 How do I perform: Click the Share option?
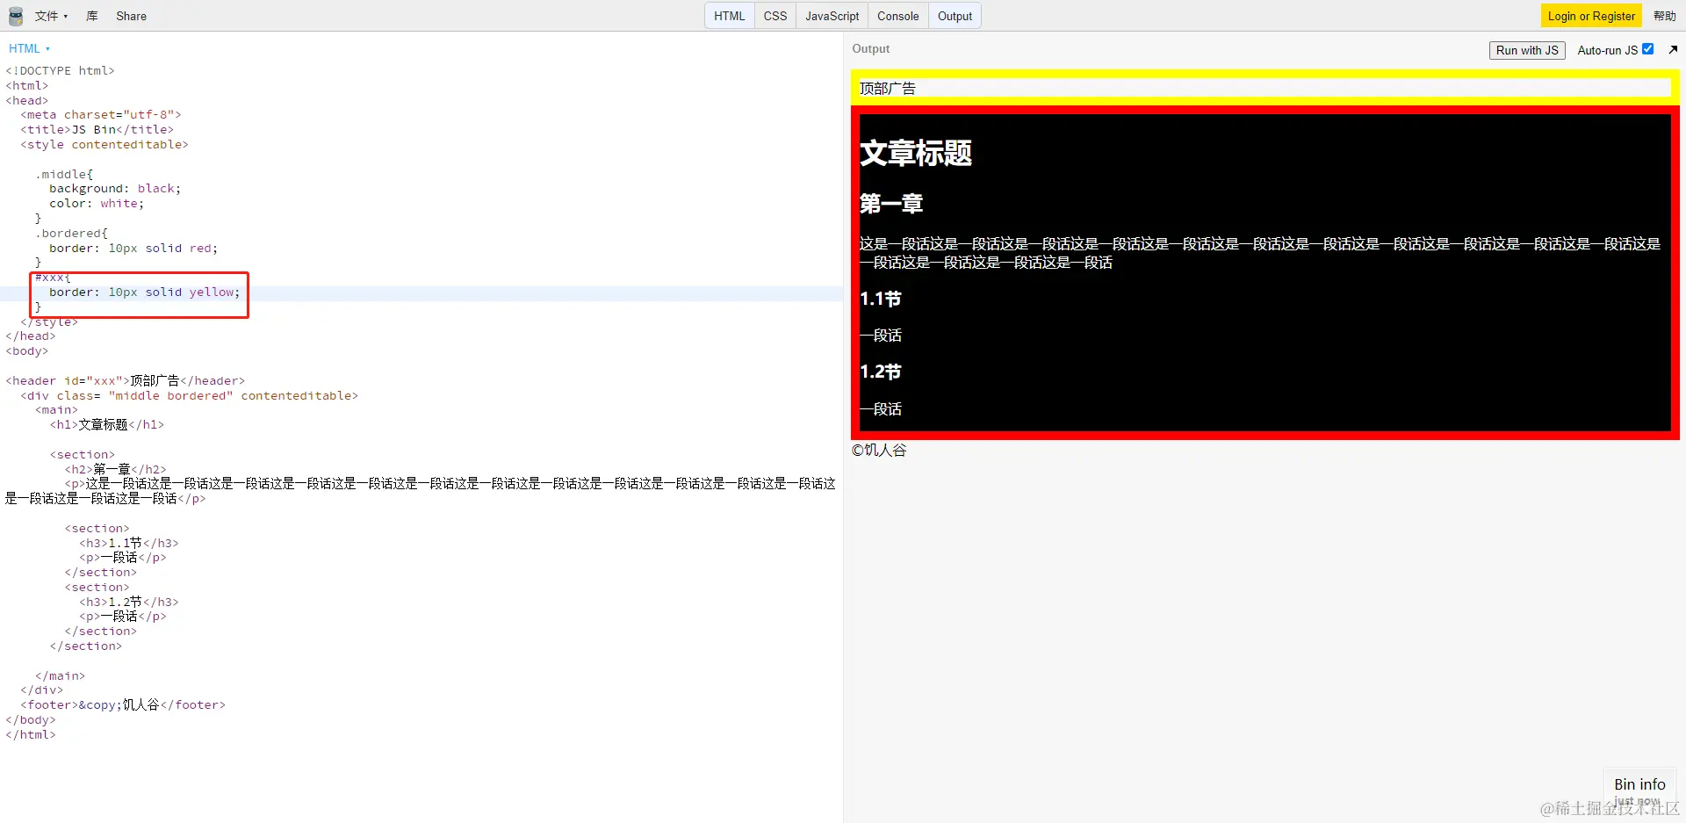coord(130,16)
